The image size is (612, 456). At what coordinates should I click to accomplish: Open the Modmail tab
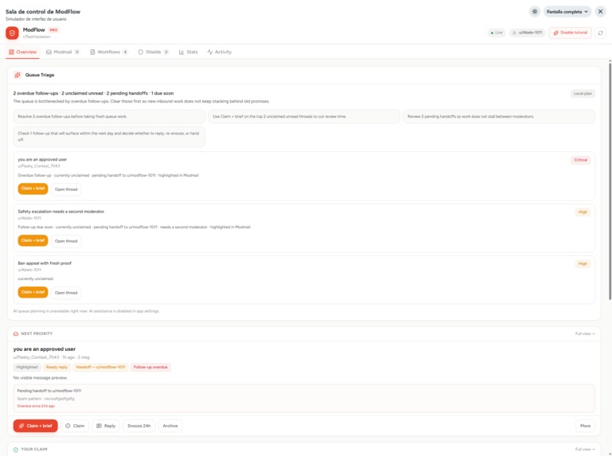pos(62,52)
